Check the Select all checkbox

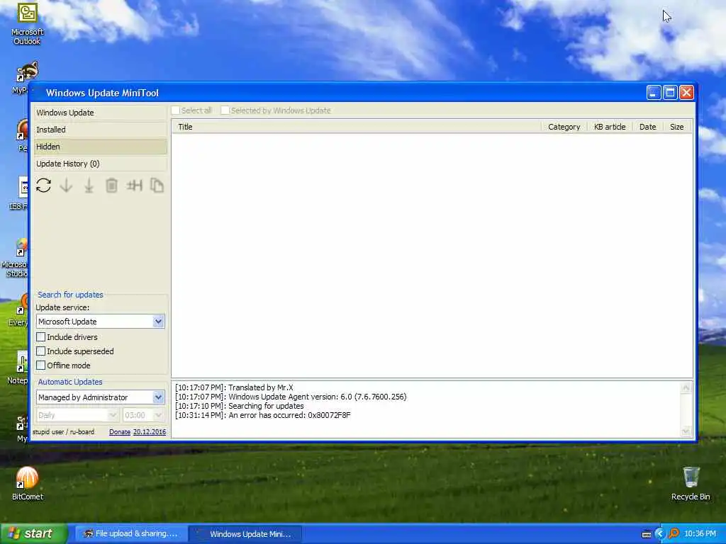coord(176,110)
